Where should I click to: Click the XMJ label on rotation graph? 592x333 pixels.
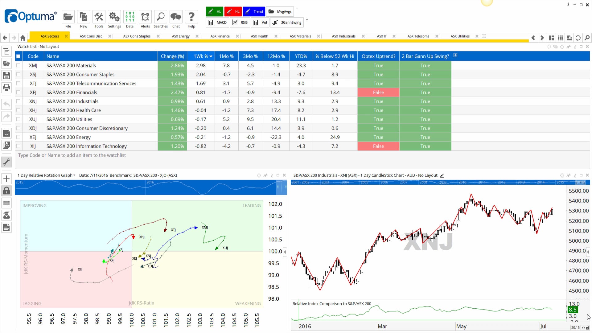tap(205, 228)
